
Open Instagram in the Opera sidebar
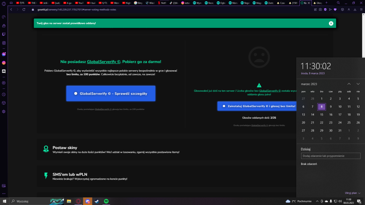[4, 63]
